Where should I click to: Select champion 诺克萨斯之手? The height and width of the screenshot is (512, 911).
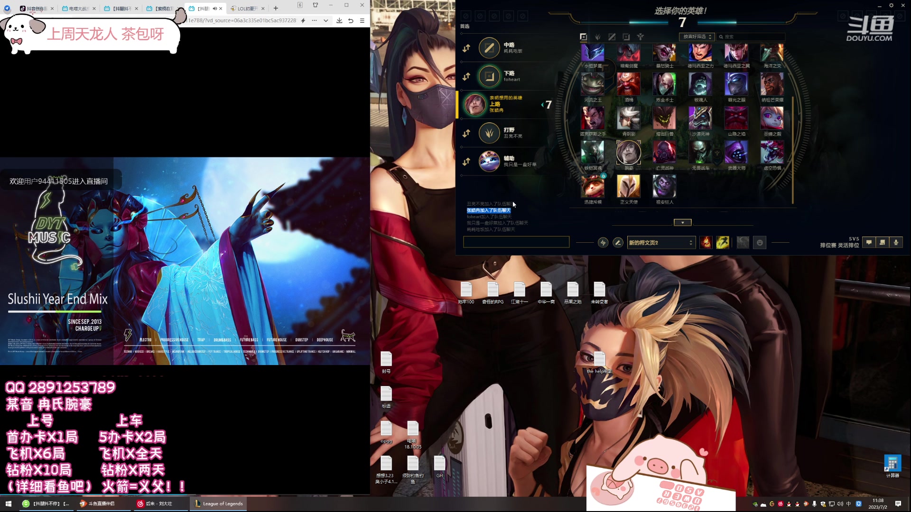(593, 118)
